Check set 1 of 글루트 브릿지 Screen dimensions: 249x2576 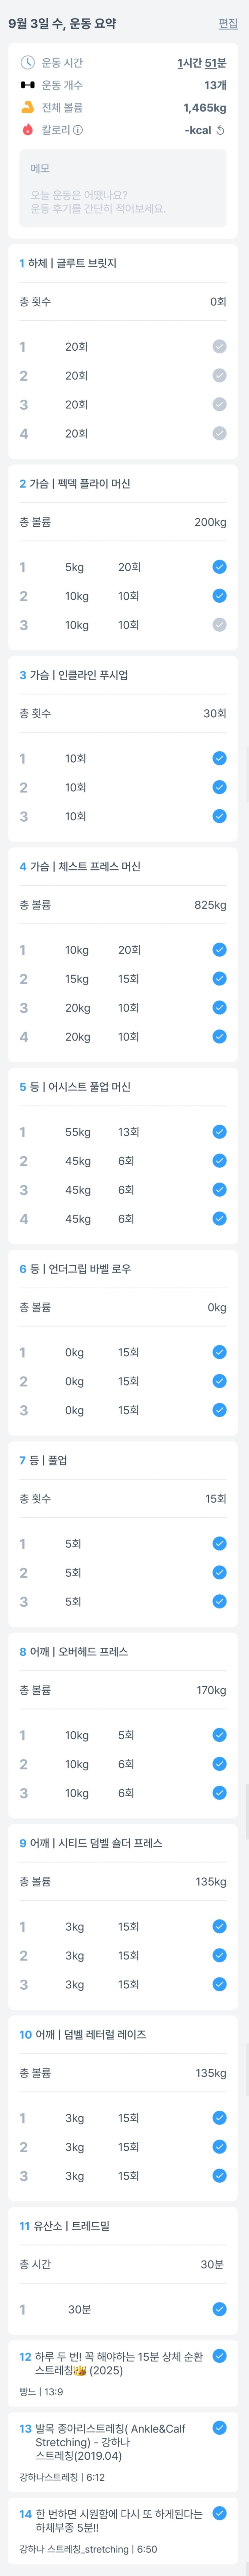[x=219, y=347]
